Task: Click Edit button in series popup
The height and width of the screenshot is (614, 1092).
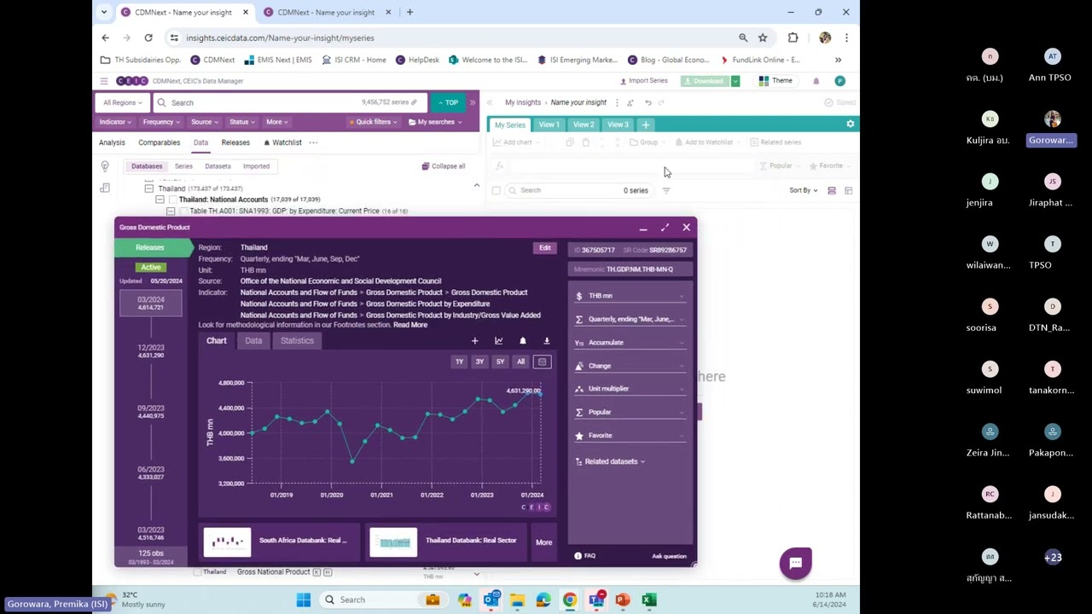Action: click(x=544, y=248)
